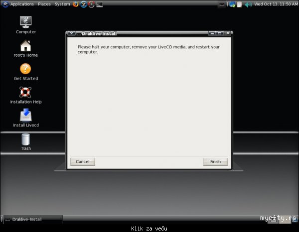Click the clipboard tray icon

click(239, 4)
